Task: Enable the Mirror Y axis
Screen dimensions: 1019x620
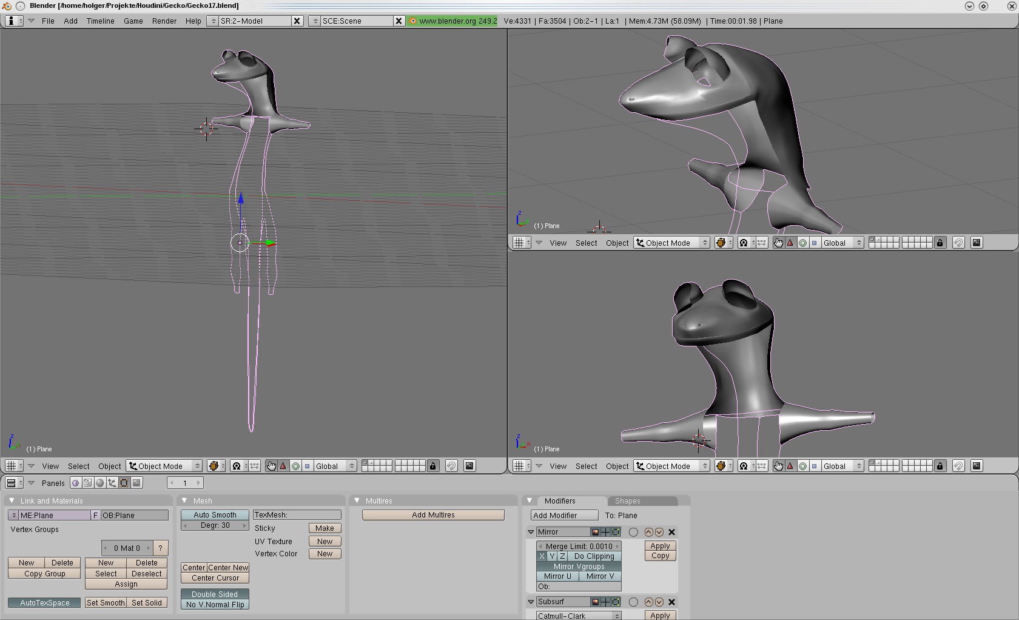Action: (x=552, y=556)
